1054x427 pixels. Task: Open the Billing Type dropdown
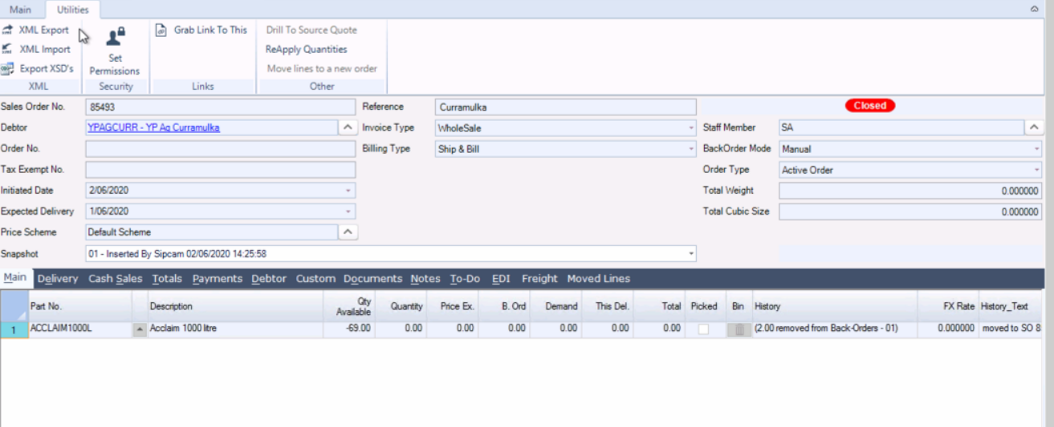click(691, 148)
